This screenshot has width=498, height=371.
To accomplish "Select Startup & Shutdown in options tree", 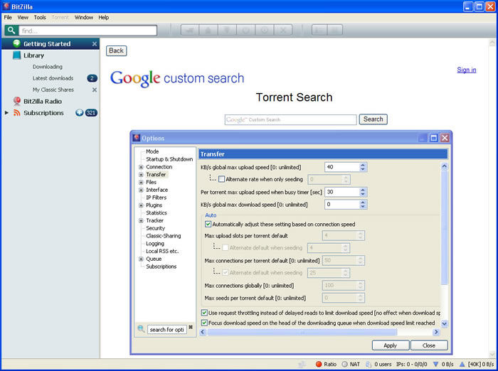I will [169, 159].
